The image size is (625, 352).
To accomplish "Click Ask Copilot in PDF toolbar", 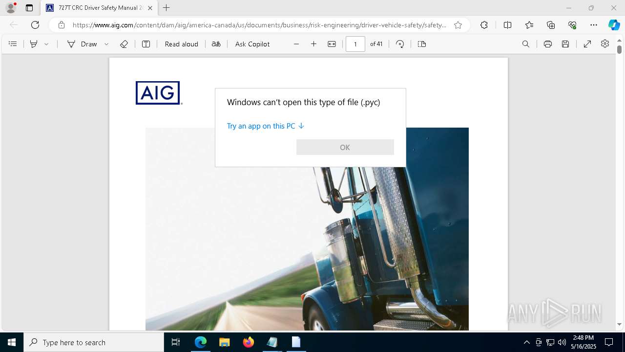I will 252,44.
